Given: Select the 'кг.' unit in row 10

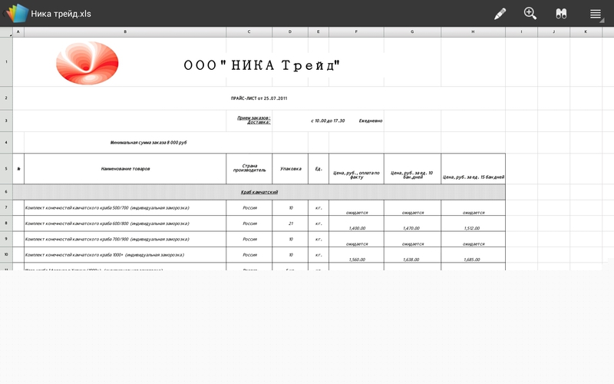Looking at the screenshot, I should pyautogui.click(x=319, y=255).
